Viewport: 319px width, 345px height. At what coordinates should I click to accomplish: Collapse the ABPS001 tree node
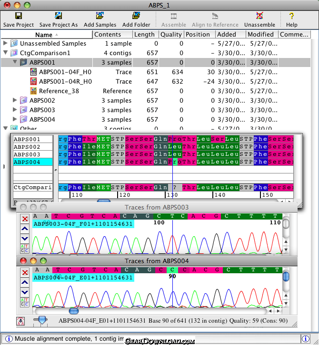click(x=15, y=62)
